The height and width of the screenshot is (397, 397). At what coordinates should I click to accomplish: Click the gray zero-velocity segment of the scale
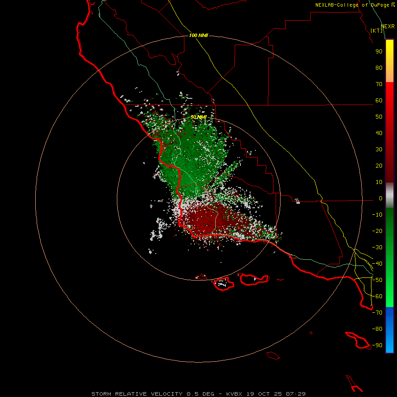390,195
